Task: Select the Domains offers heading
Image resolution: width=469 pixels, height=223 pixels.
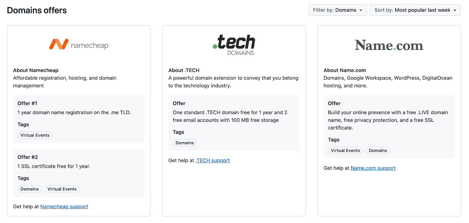Action: (37, 10)
